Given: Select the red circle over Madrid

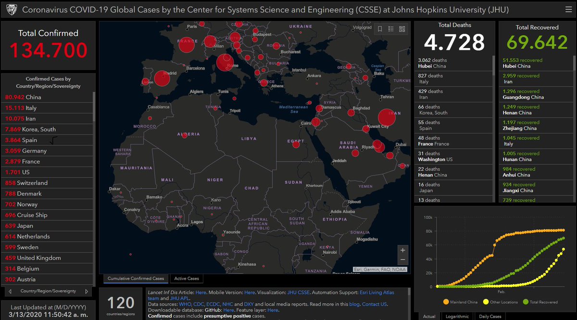Looking at the screenshot, I should coord(163,79).
